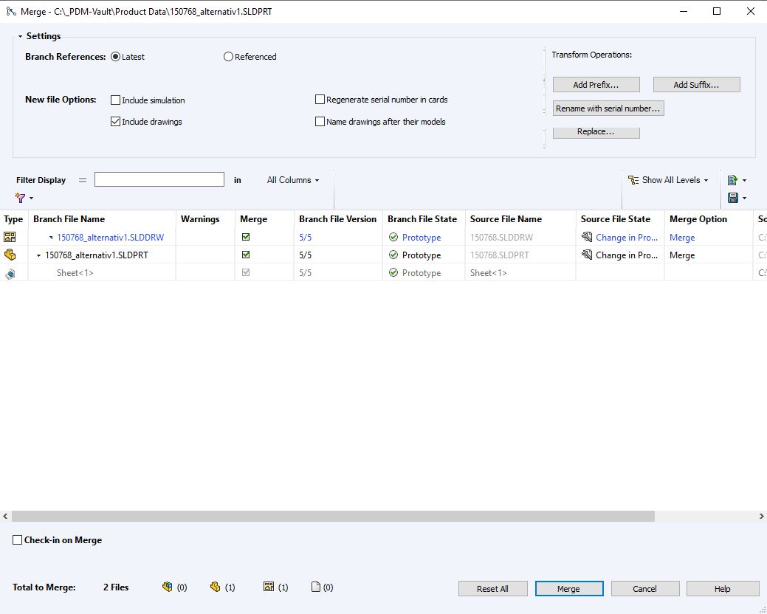
Task: Click the Merge Option column header
Action: pyautogui.click(x=698, y=219)
